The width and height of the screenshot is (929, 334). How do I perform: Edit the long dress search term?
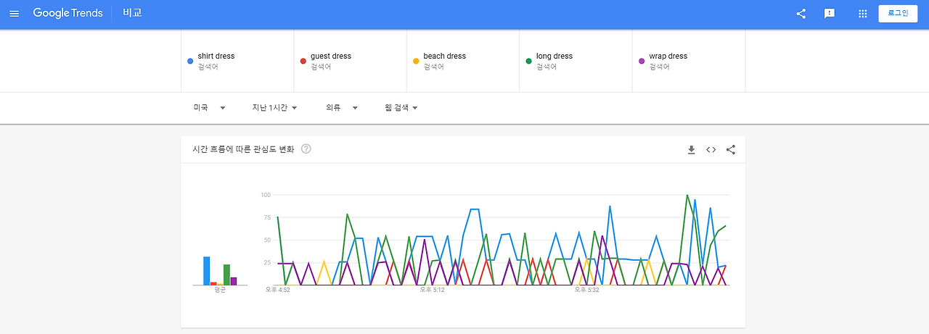click(576, 61)
